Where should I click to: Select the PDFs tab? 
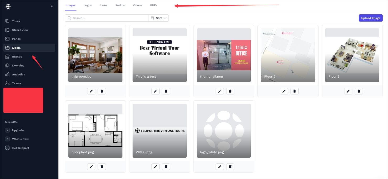click(154, 5)
